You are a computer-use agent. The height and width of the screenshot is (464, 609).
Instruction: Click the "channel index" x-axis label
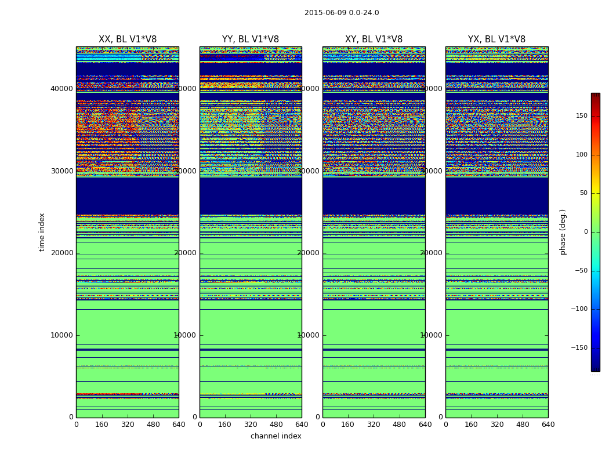pyautogui.click(x=275, y=436)
